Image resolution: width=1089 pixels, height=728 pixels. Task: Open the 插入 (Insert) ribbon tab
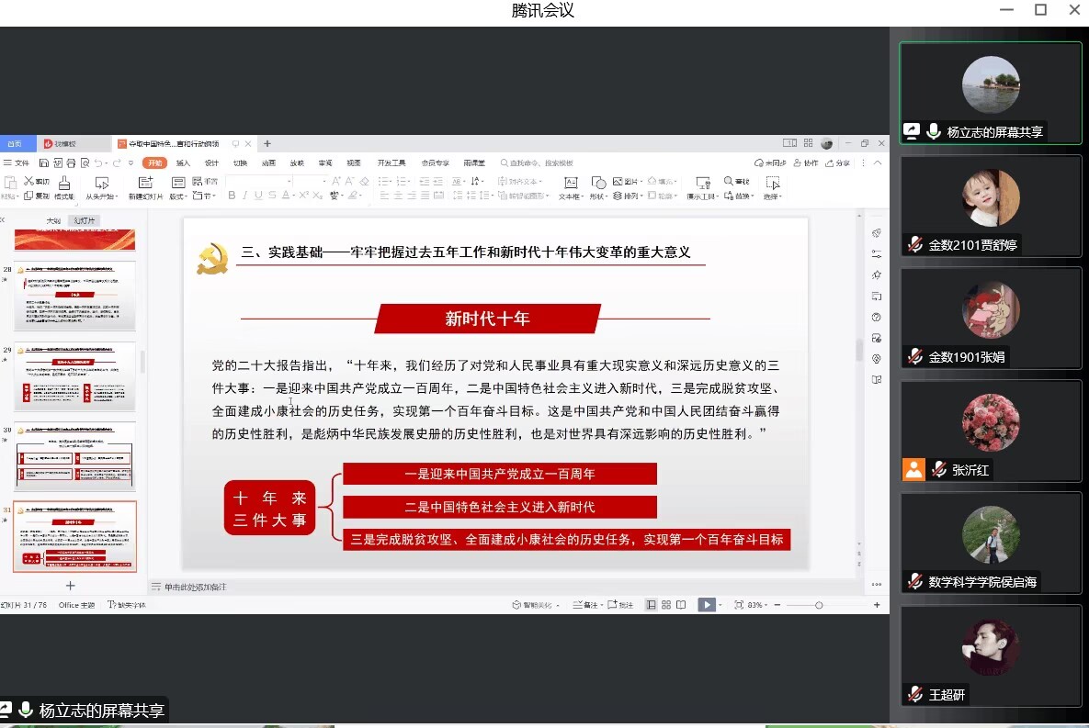(183, 162)
